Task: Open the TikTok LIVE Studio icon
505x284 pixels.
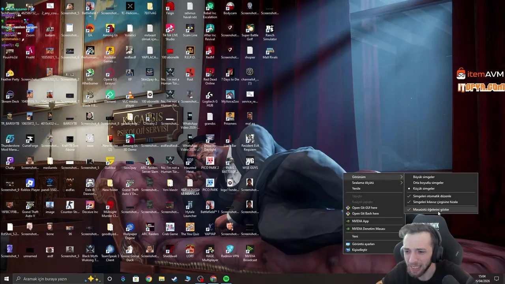Action: [170, 32]
